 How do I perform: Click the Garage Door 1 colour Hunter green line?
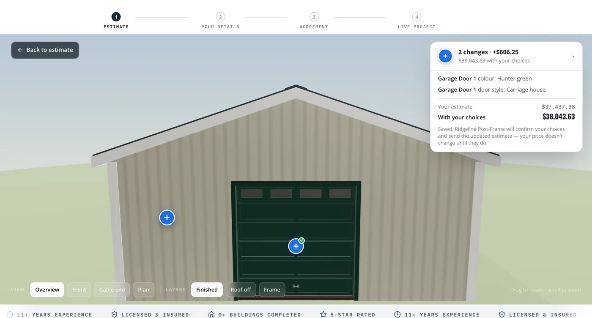(485, 79)
